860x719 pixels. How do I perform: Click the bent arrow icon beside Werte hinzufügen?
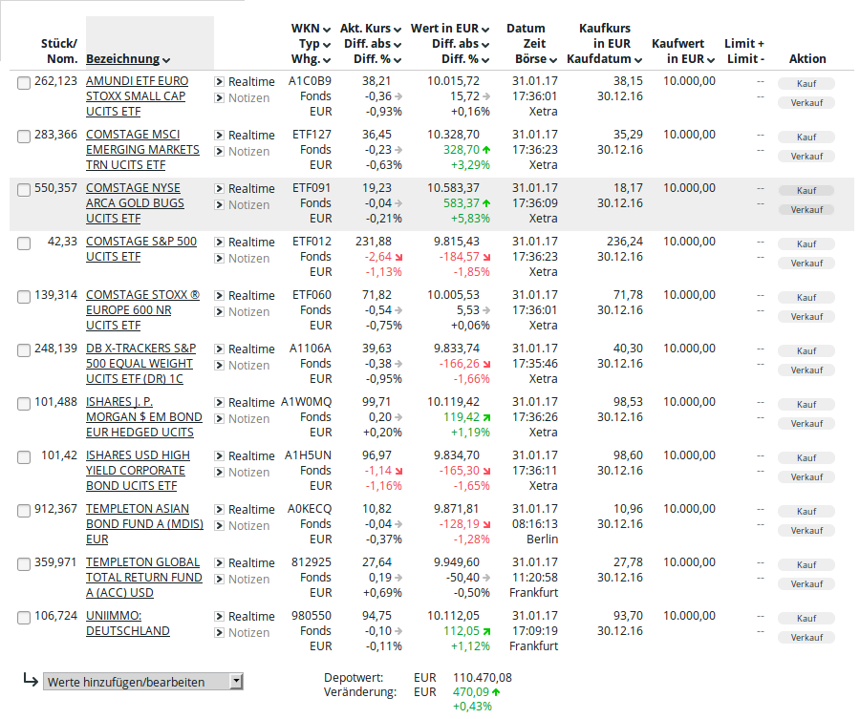tap(31, 680)
